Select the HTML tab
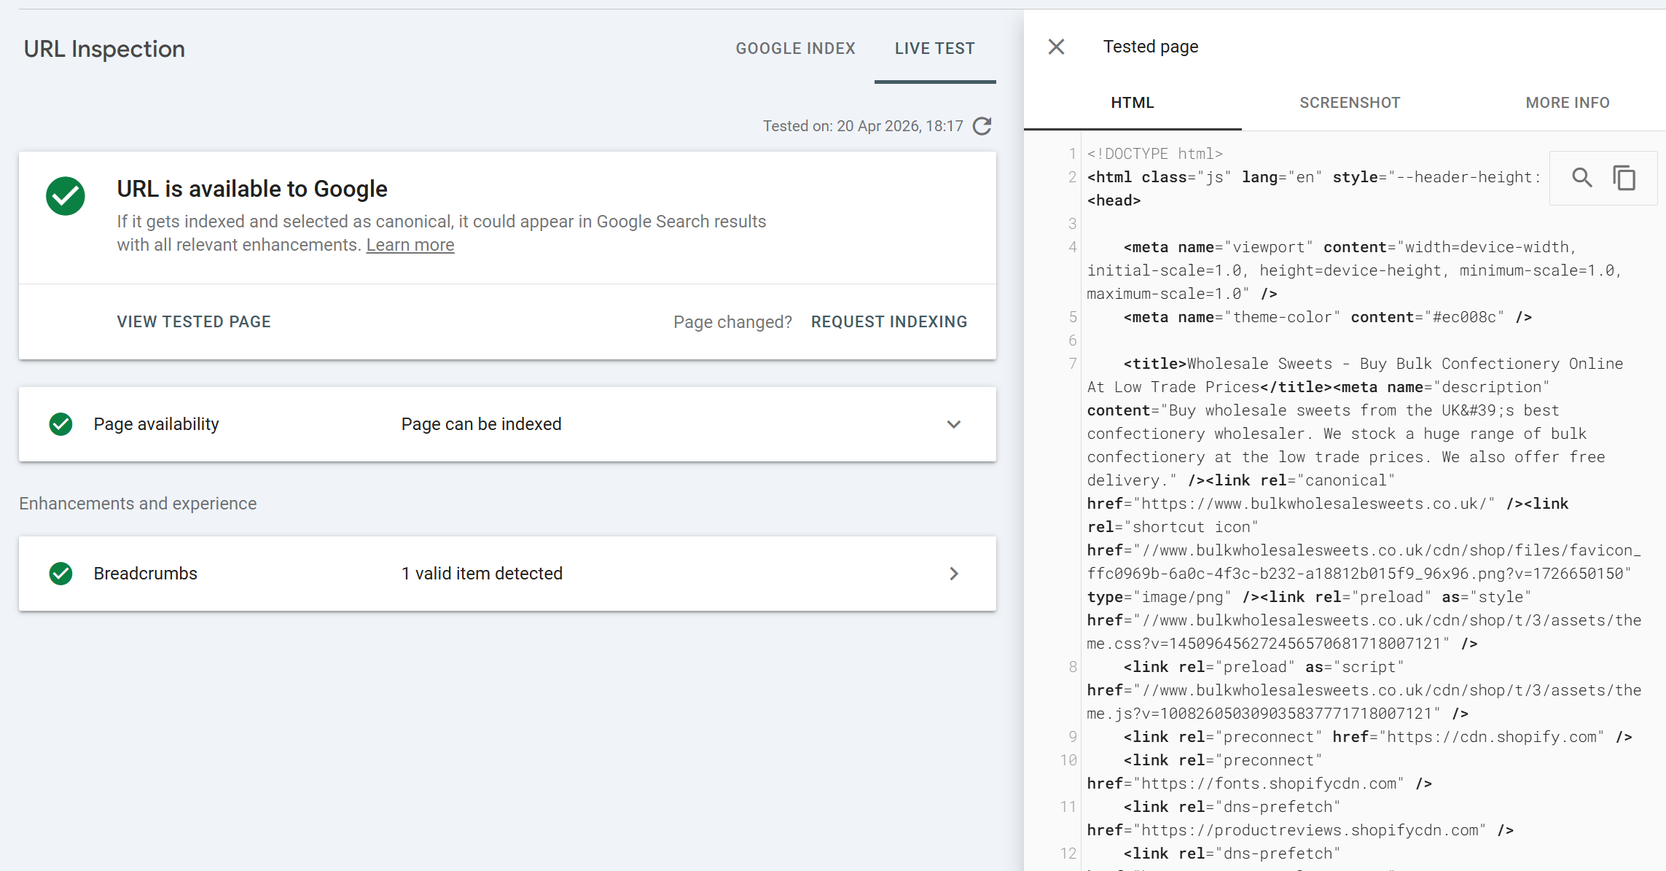This screenshot has width=1666, height=871. pos(1132,103)
